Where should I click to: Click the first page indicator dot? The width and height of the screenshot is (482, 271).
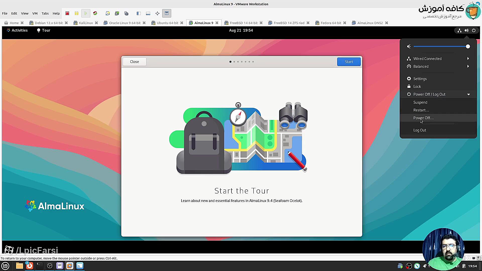pos(230,62)
